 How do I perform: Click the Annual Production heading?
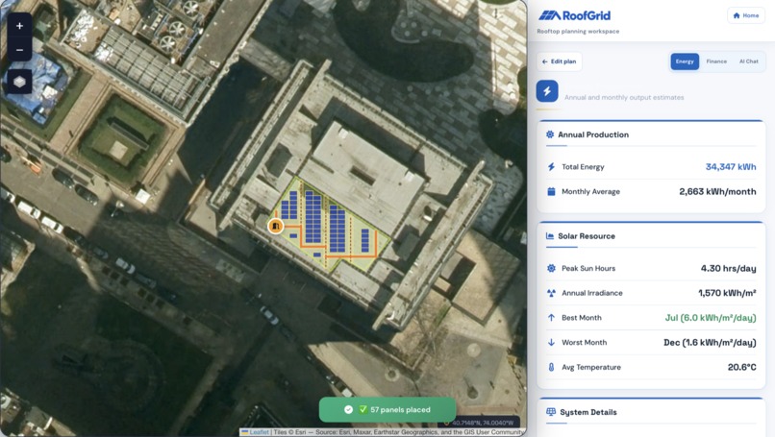(x=593, y=134)
